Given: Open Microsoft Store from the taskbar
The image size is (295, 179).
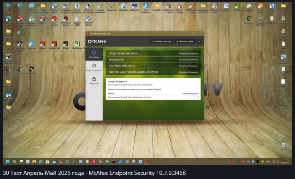Looking at the screenshot, I should [x=47, y=161].
